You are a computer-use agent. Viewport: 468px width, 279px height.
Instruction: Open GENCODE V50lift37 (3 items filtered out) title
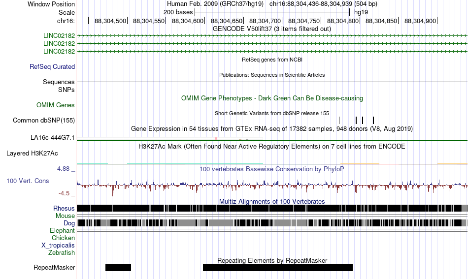click(271, 29)
